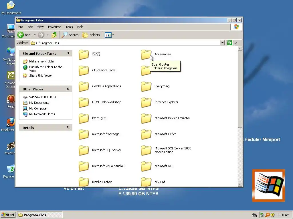This screenshot has height=219, width=293.
Task: Click the Start button
Action: tap(8, 215)
